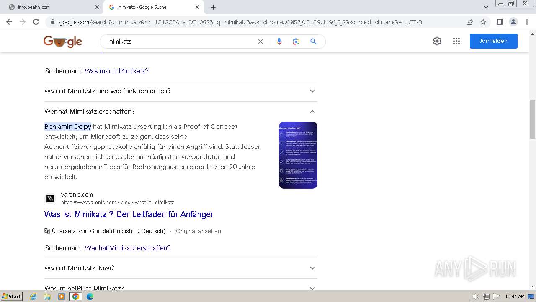Open a new browser tab
This screenshot has width=536, height=302.
[x=213, y=7]
